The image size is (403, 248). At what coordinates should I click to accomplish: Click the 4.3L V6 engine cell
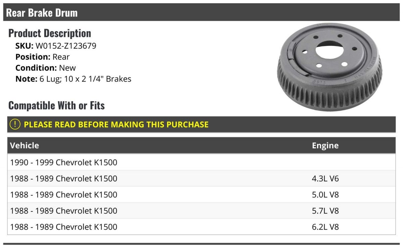pyautogui.click(x=325, y=179)
